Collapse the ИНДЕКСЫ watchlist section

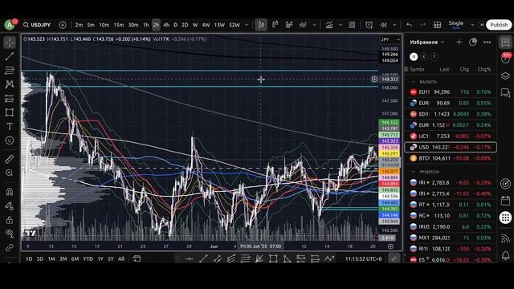(x=413, y=171)
